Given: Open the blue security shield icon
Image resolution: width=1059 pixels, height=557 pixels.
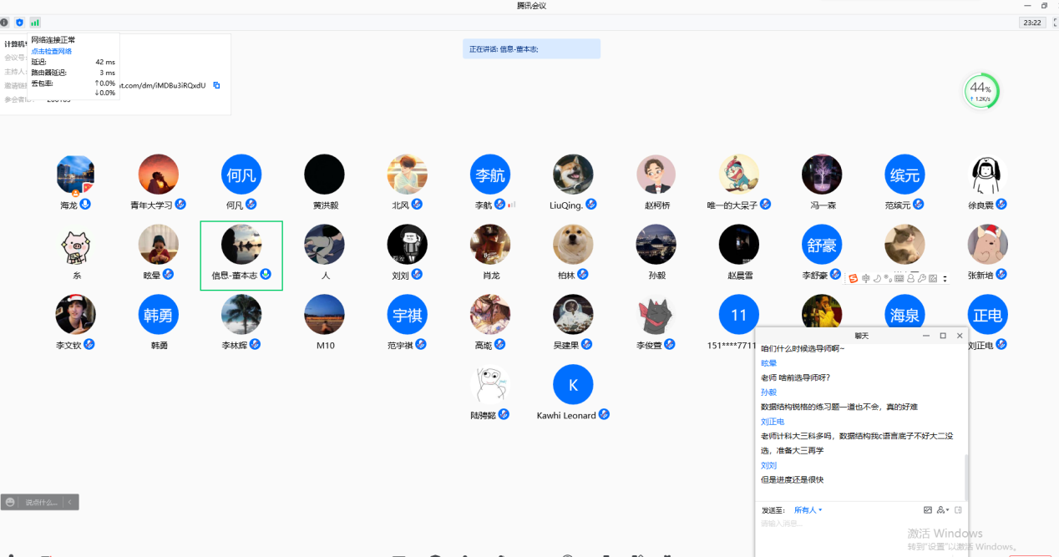Looking at the screenshot, I should 19,23.
